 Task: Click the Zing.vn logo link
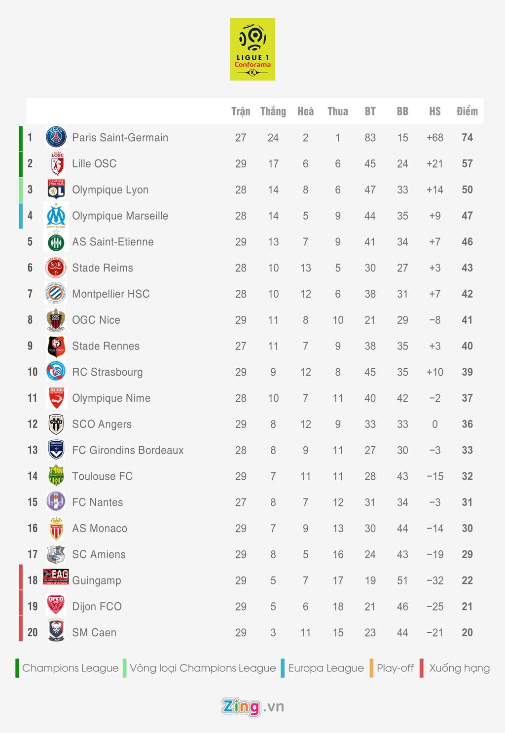(252, 707)
